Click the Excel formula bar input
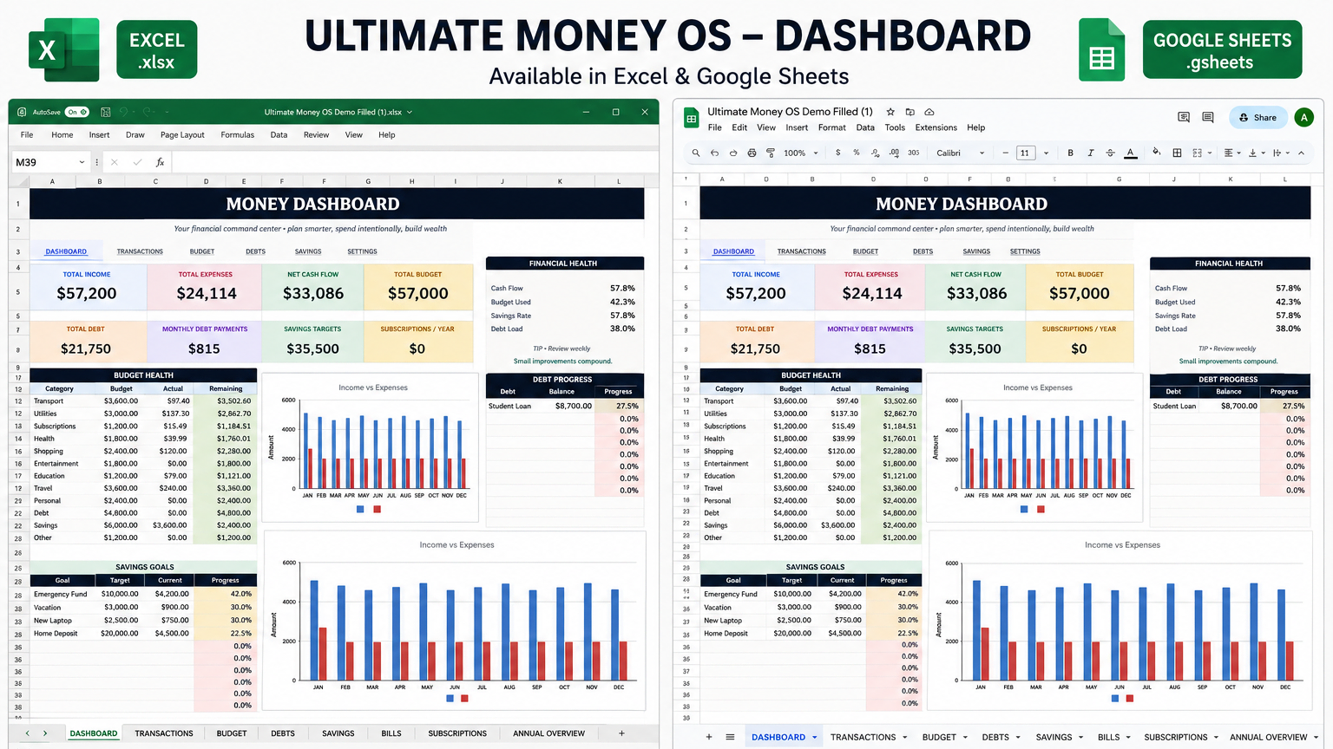Viewport: 1333px width, 749px height. (x=415, y=162)
